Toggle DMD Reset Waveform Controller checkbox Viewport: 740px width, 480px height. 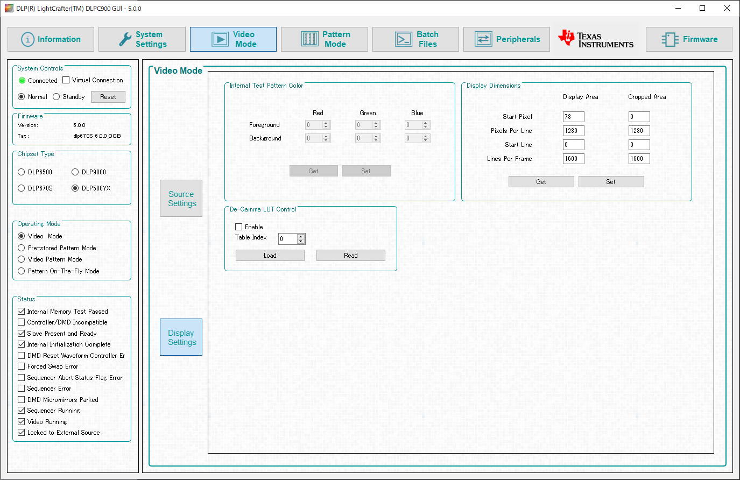click(22, 356)
